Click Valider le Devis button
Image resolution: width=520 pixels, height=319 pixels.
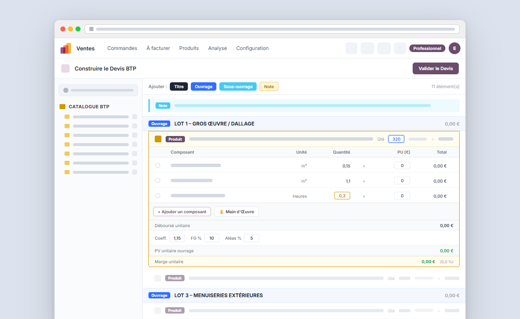[x=436, y=68]
